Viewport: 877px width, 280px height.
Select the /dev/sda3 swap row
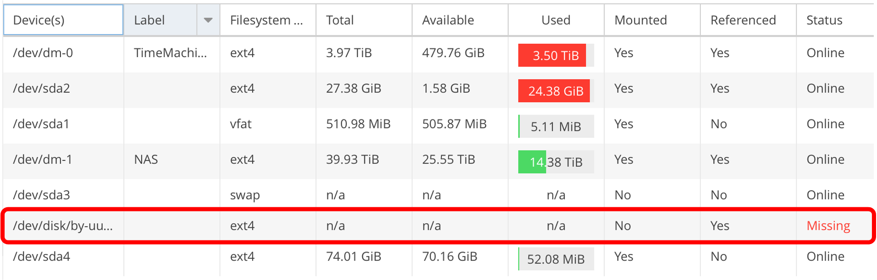pyautogui.click(x=438, y=195)
